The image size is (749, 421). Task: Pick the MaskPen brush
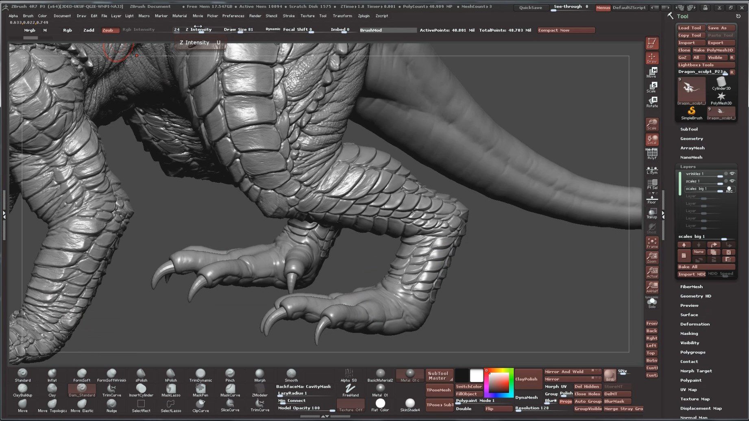tap(200, 390)
